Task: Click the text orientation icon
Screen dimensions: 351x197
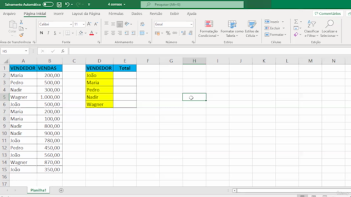Action: pyautogui.click(x=127, y=24)
